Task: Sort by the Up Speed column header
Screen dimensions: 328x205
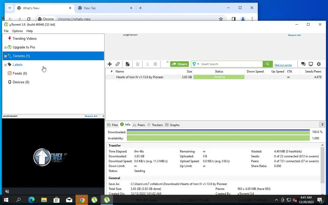Action: (275, 71)
